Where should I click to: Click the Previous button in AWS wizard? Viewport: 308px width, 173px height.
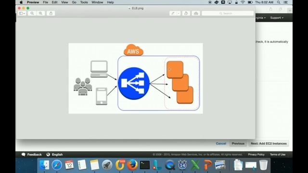tap(238, 144)
